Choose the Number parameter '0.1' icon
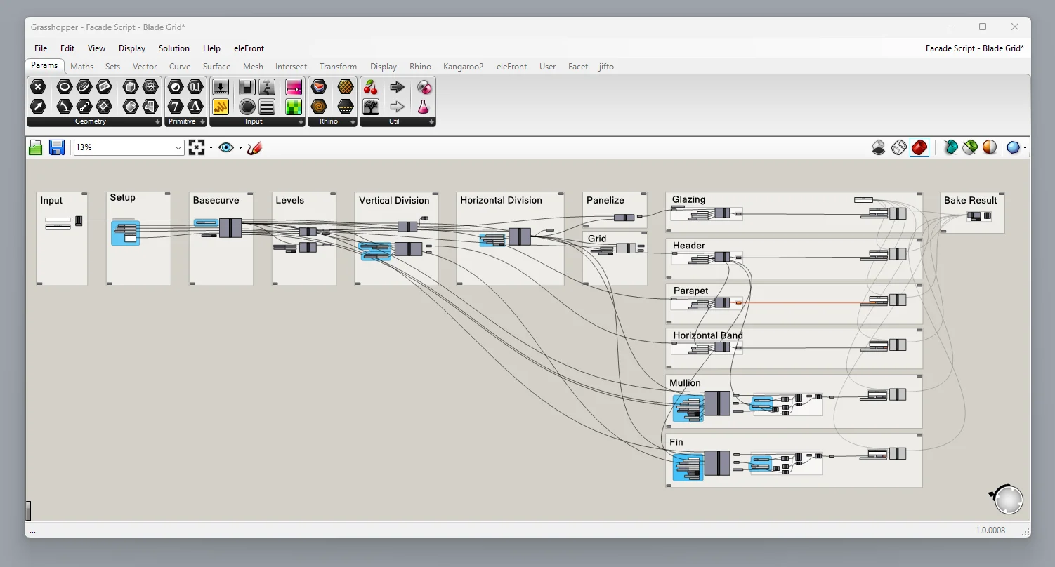1055x567 pixels. tap(195, 87)
